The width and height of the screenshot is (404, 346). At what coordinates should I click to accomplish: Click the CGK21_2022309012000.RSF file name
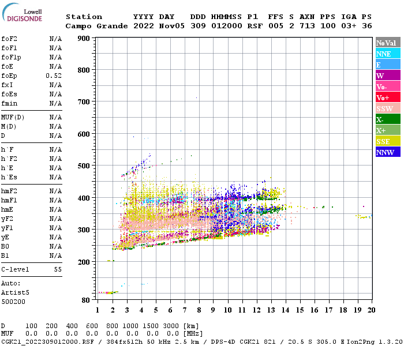(x=48, y=342)
